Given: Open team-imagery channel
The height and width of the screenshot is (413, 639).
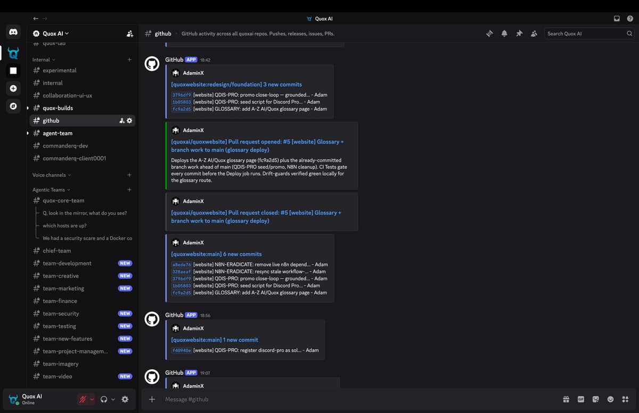Looking at the screenshot, I should coord(83,364).
